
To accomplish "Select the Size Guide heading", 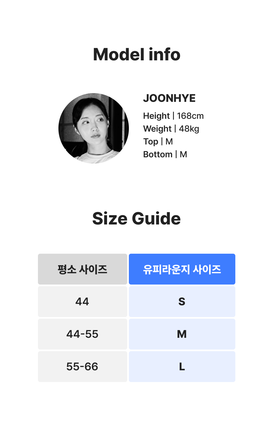I will click(136, 218).
